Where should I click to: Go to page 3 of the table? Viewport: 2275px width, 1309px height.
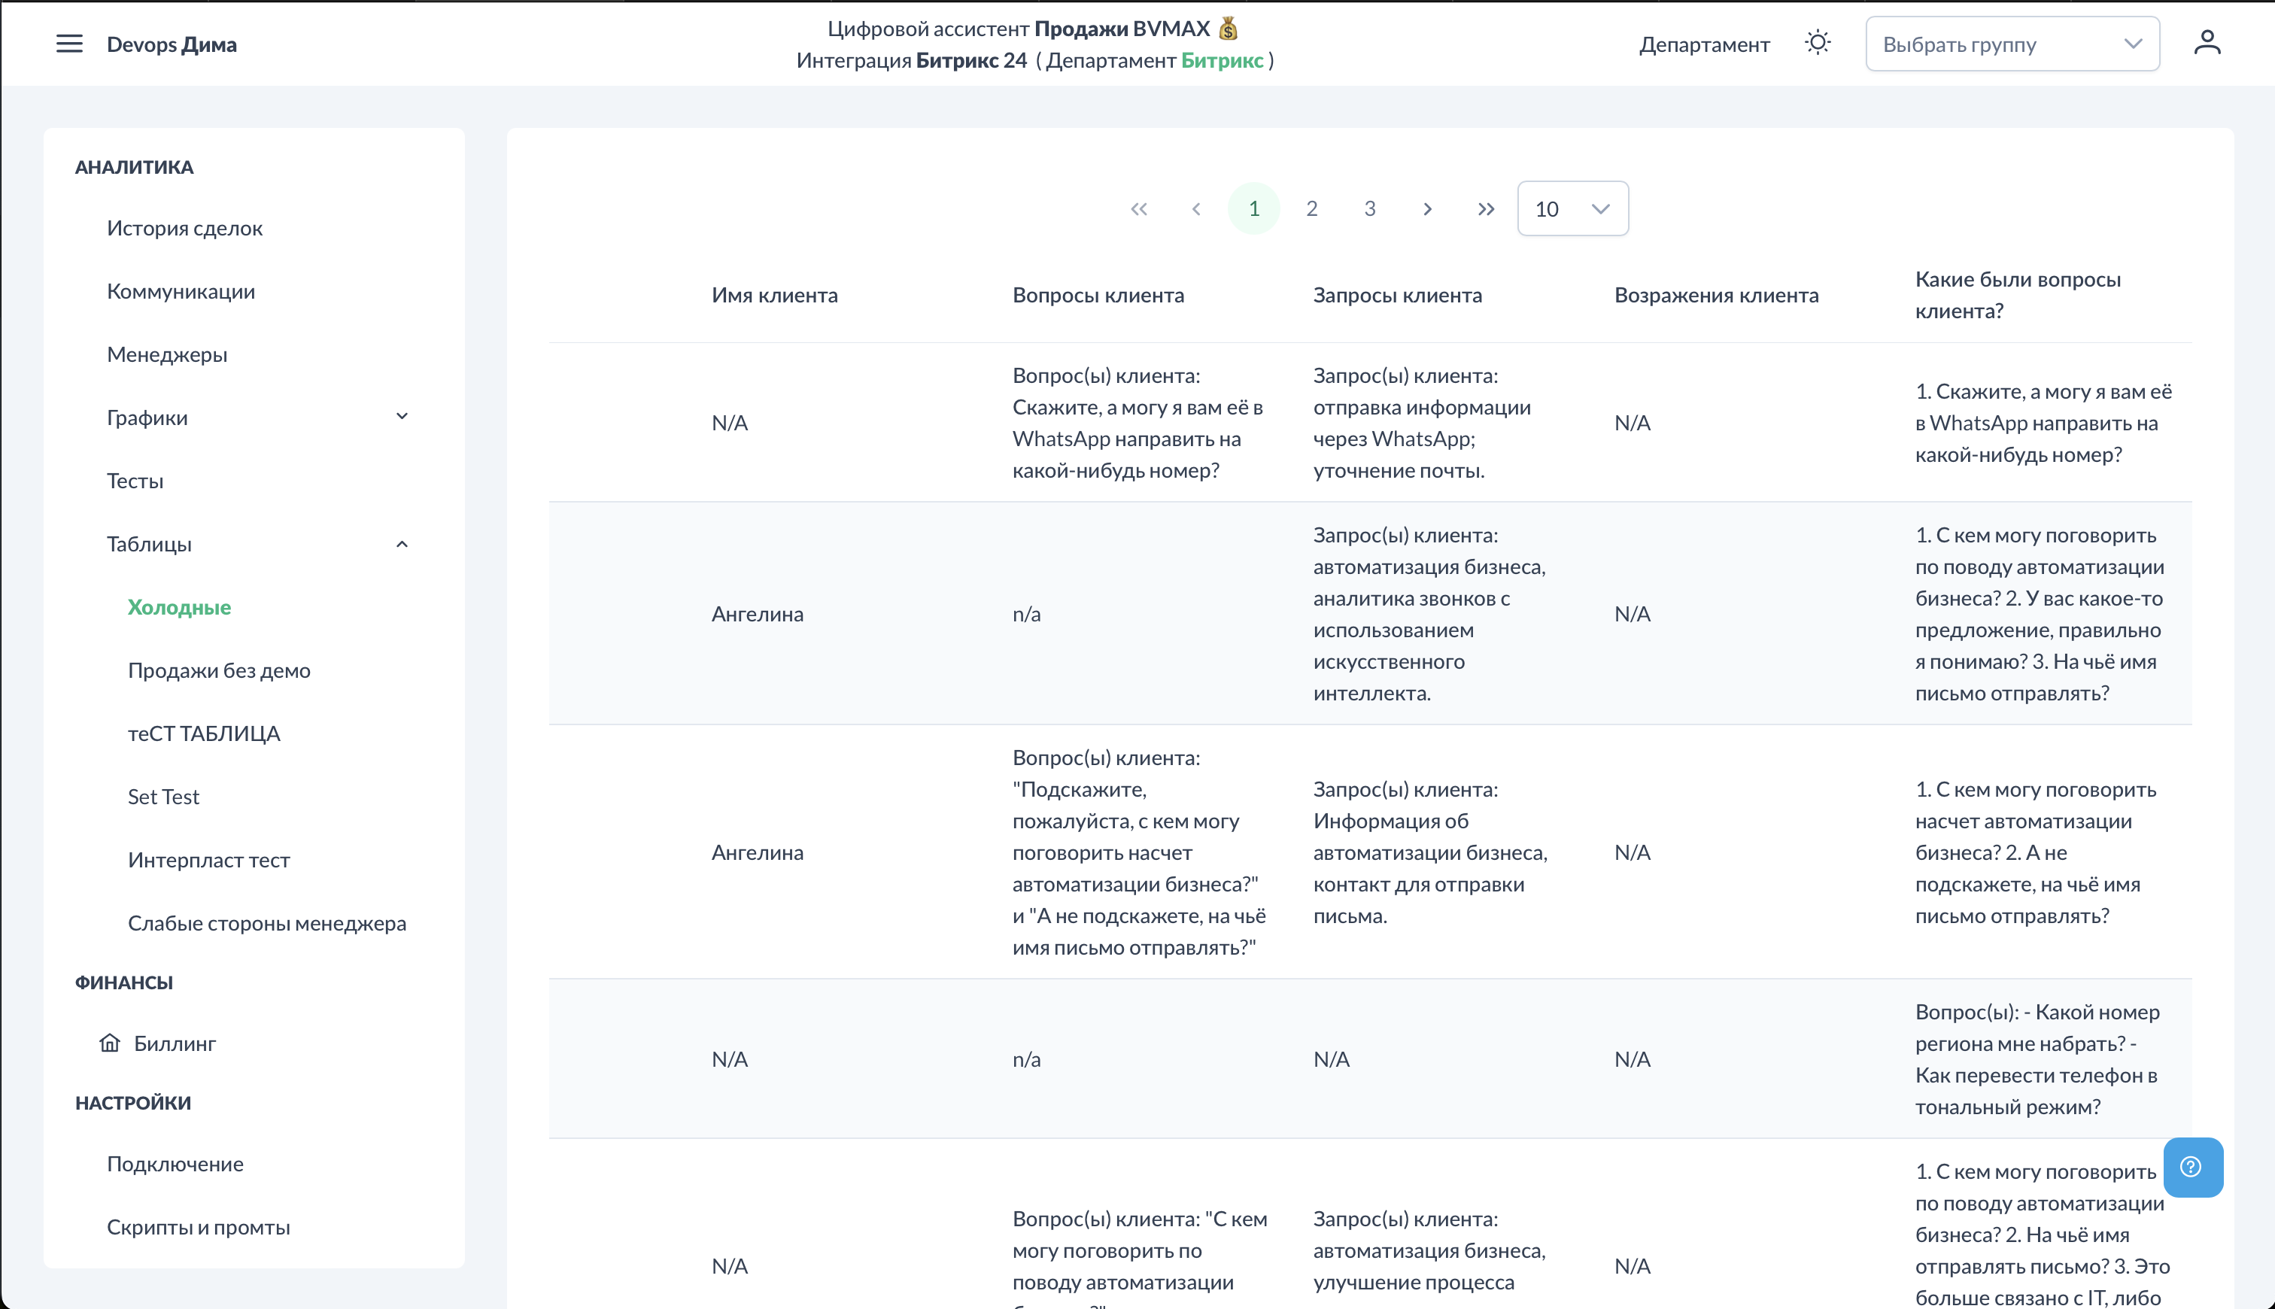[1369, 209]
